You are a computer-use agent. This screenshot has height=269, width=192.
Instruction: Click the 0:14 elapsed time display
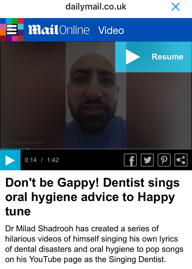[30, 160]
